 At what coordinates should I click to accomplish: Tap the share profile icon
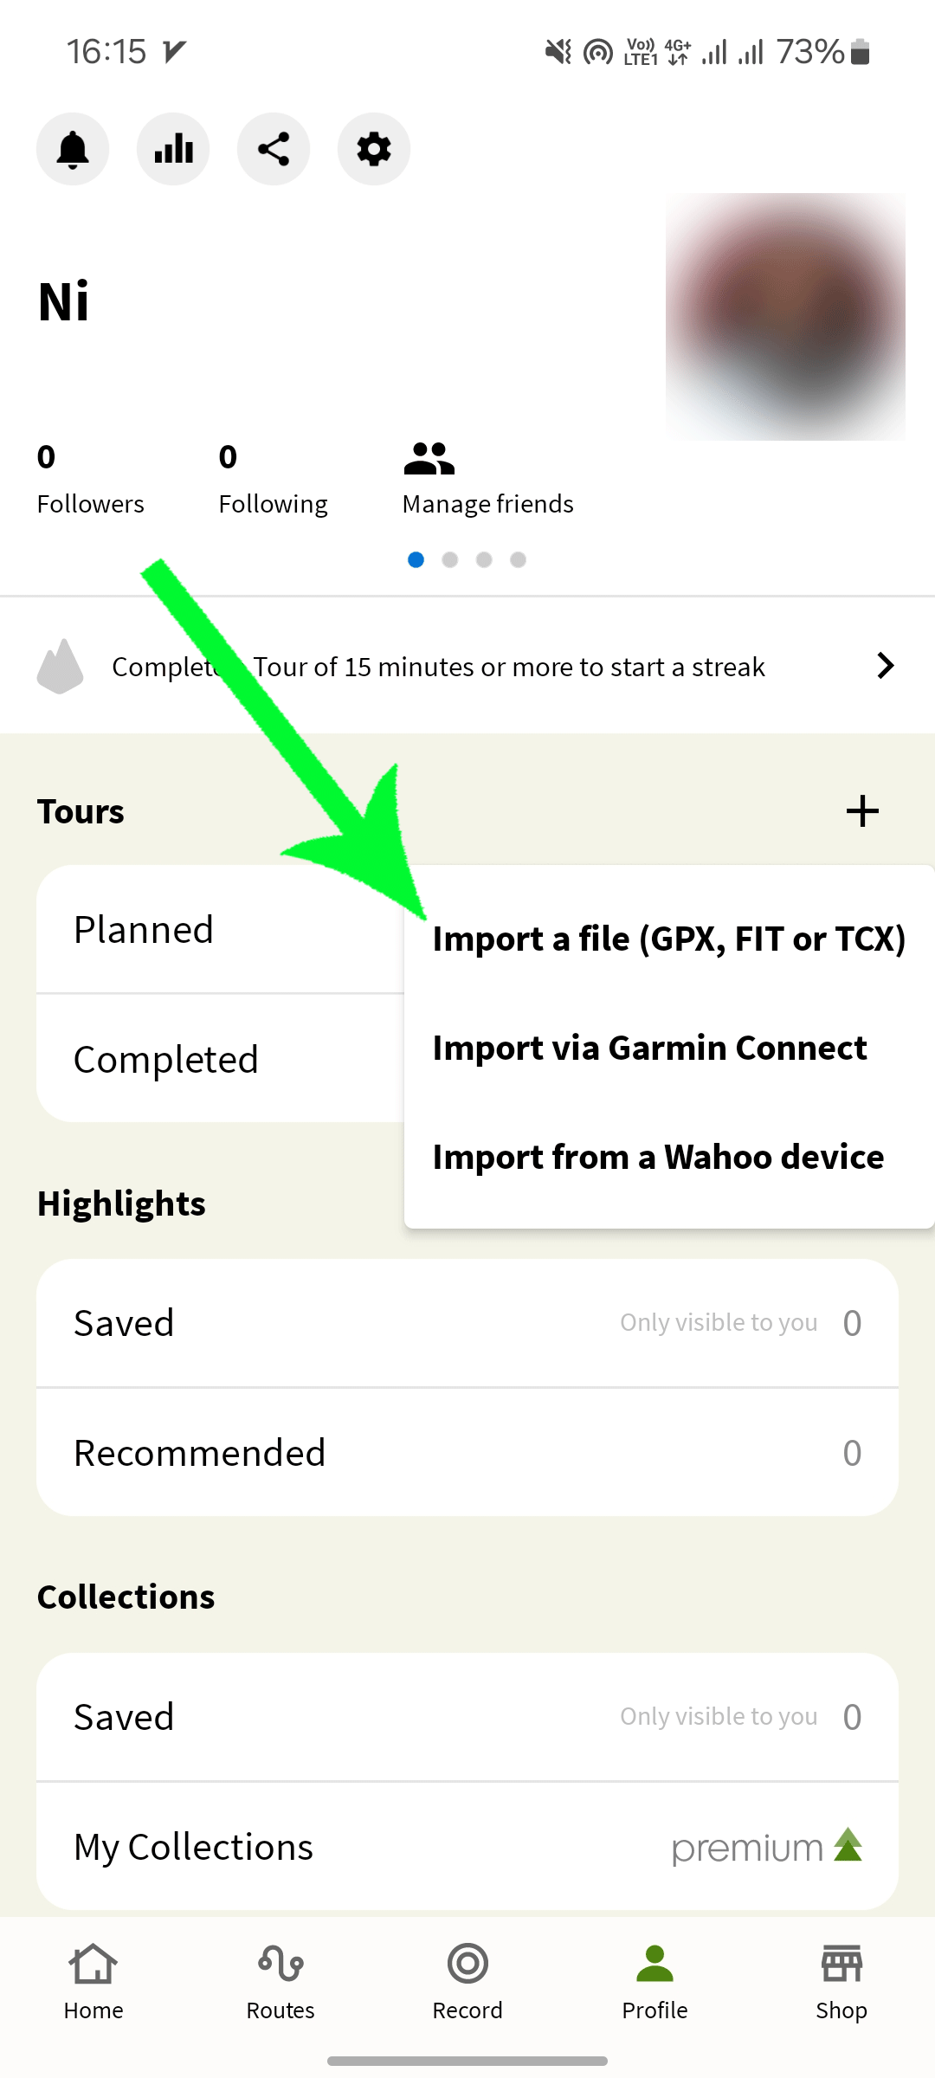pyautogui.click(x=274, y=149)
